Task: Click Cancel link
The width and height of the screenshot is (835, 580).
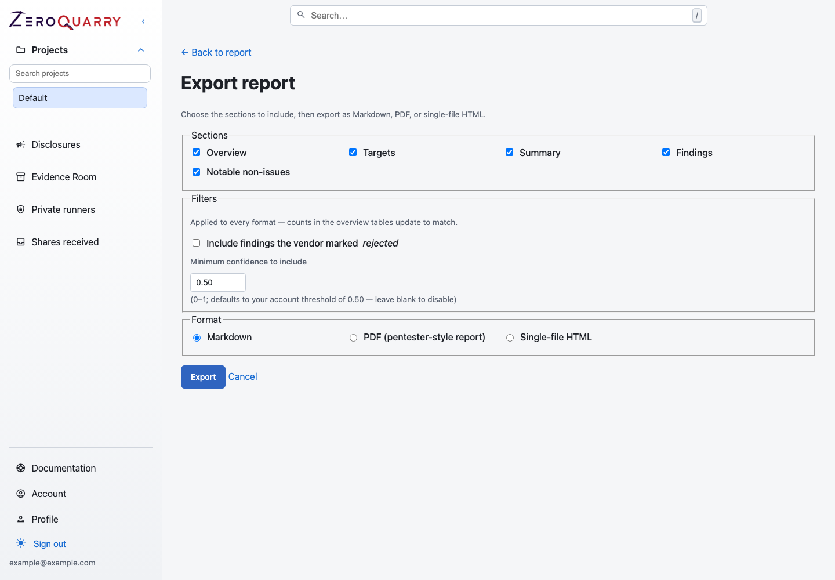Action: click(x=242, y=376)
